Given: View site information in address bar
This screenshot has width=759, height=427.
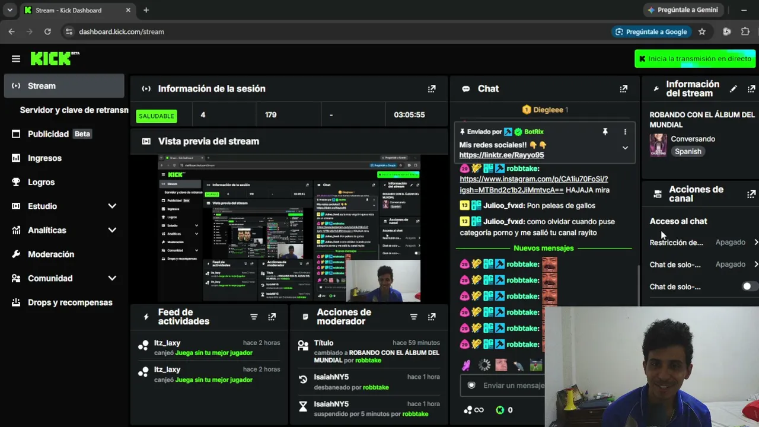Looking at the screenshot, I should tap(69, 31).
